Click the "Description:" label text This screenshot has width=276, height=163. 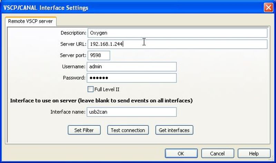(73, 33)
